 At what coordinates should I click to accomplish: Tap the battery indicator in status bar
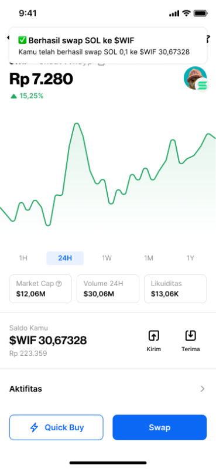(x=200, y=13)
